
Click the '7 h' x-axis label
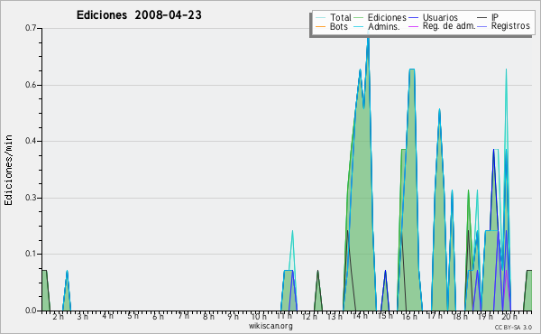pyautogui.click(x=183, y=316)
